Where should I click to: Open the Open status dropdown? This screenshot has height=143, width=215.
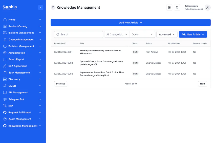[x=142, y=34]
